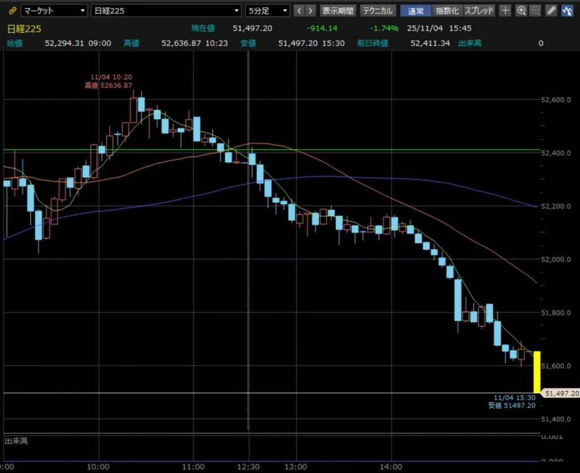580x473 pixels.
Task: Toggle 指数化 indexed display mode
Action: 447,11
